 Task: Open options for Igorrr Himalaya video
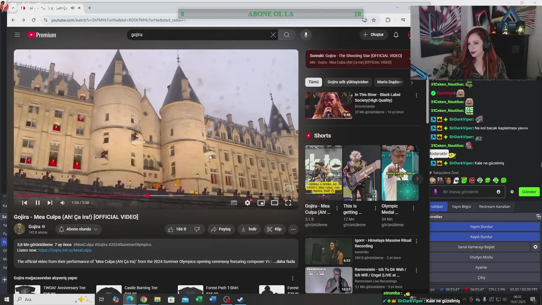tap(416, 241)
